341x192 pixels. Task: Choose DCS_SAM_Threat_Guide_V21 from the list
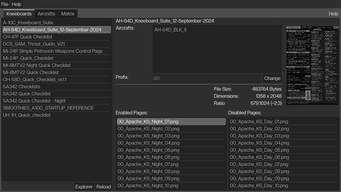[34, 44]
